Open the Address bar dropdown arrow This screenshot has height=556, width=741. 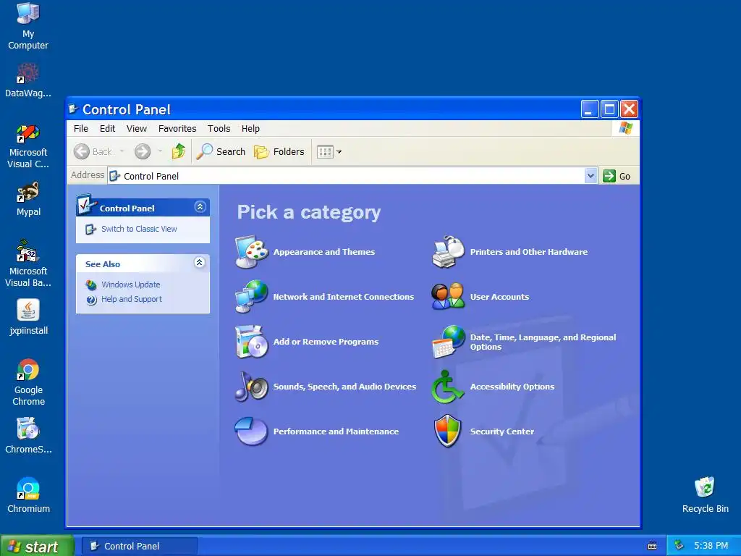[x=590, y=176]
